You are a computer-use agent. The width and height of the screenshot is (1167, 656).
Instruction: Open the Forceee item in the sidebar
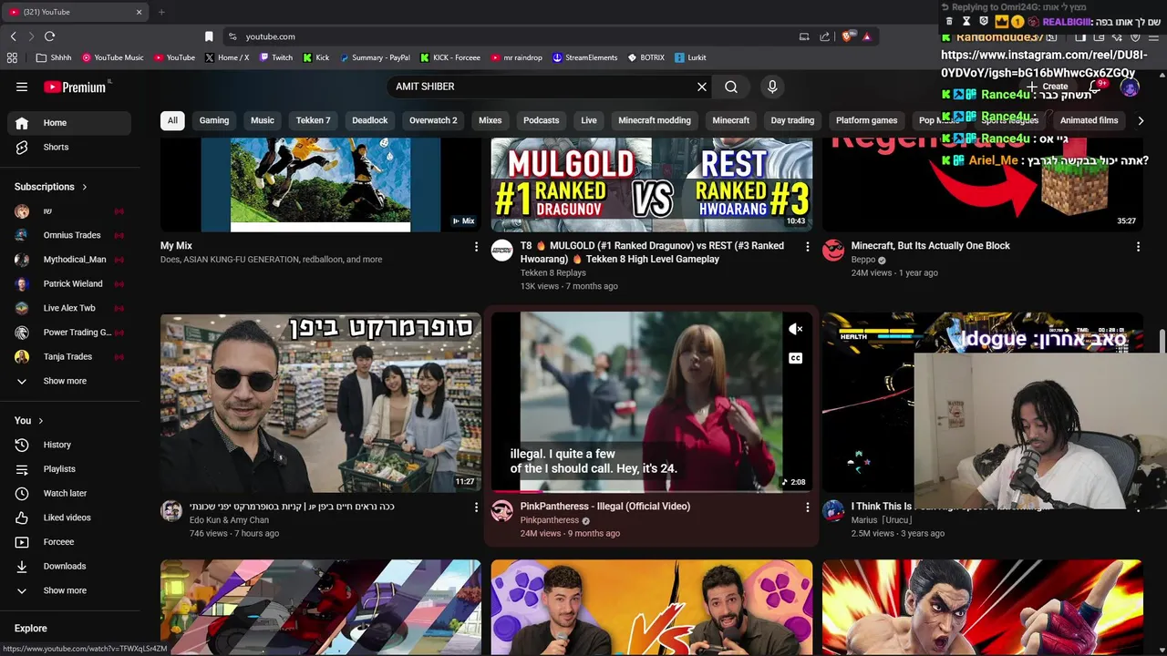pos(69,542)
